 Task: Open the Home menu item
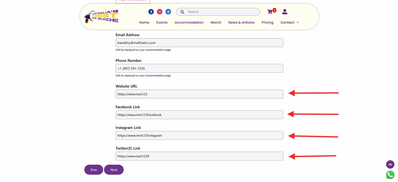pyautogui.click(x=144, y=22)
